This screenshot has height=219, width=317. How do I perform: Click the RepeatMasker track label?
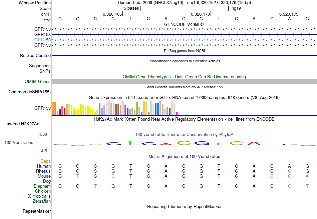coord(37,211)
